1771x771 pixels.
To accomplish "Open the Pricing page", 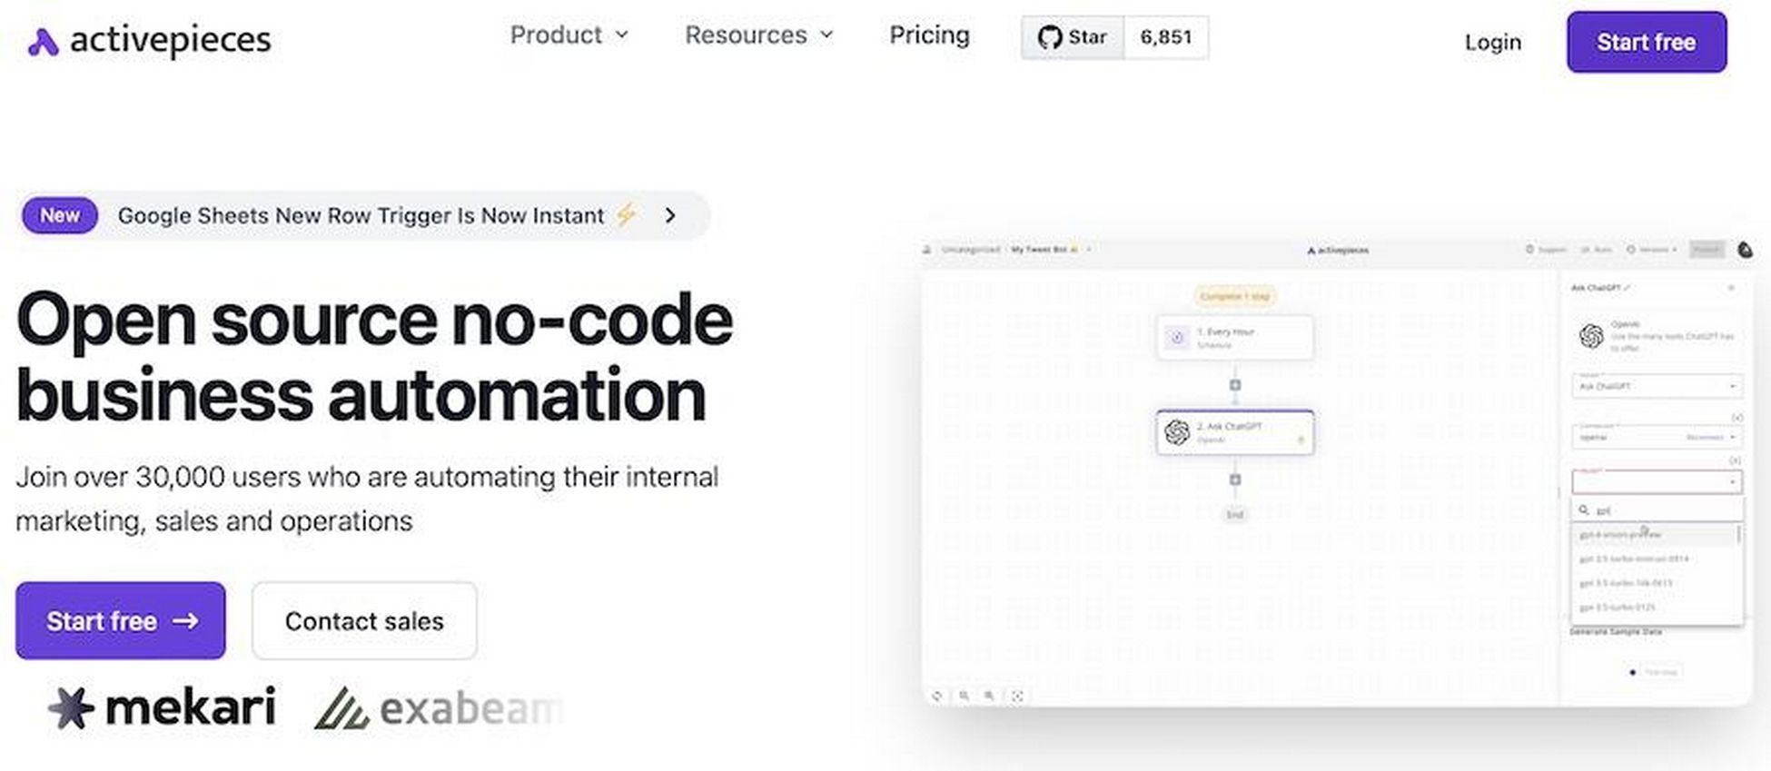I will 929,35.
